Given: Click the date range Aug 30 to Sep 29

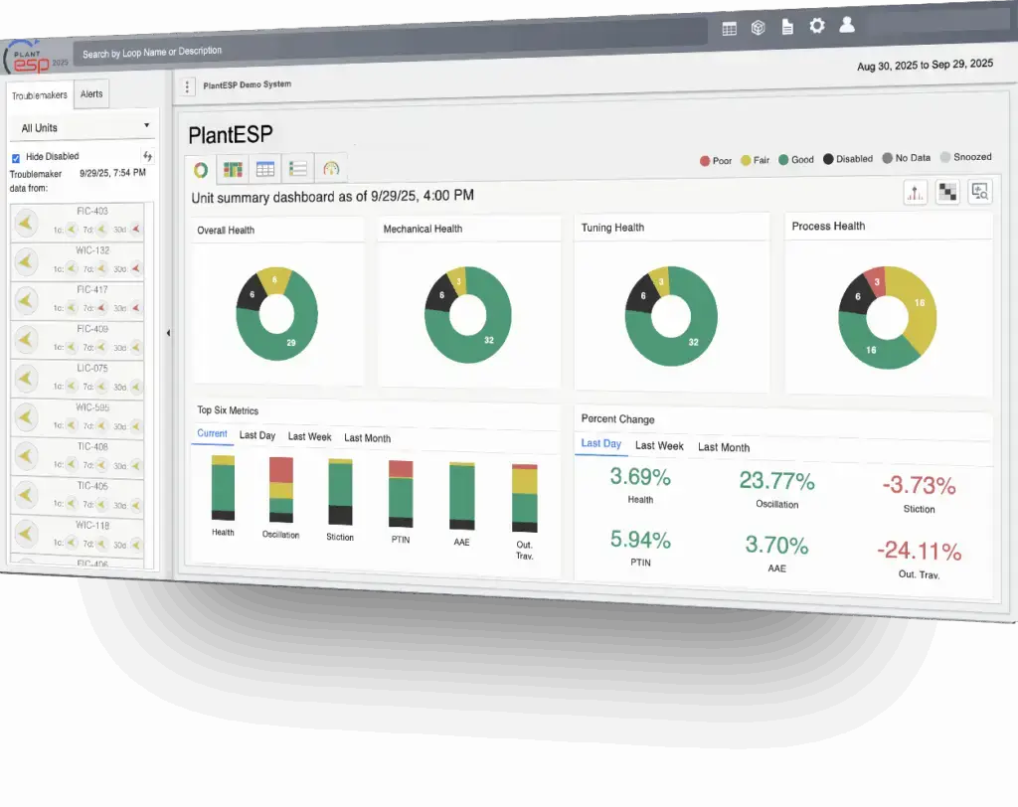Looking at the screenshot, I should tap(925, 65).
